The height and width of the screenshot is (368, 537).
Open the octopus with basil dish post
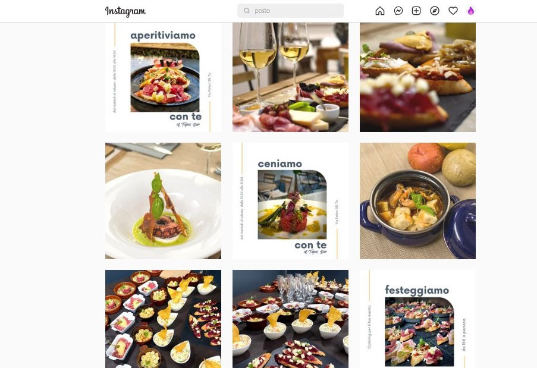[x=163, y=201]
